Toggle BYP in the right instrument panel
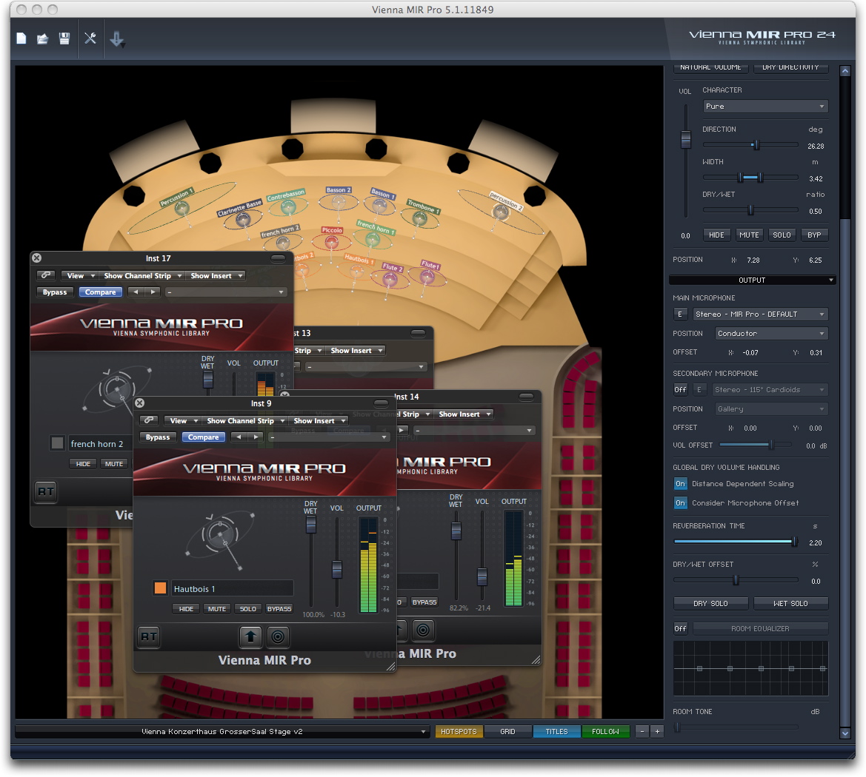This screenshot has height=777, width=866. click(814, 235)
